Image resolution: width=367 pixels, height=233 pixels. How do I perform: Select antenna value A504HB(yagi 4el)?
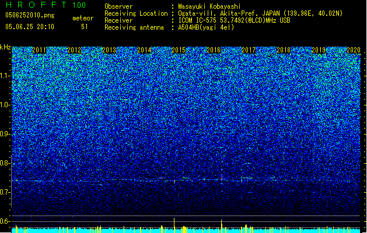click(x=206, y=27)
